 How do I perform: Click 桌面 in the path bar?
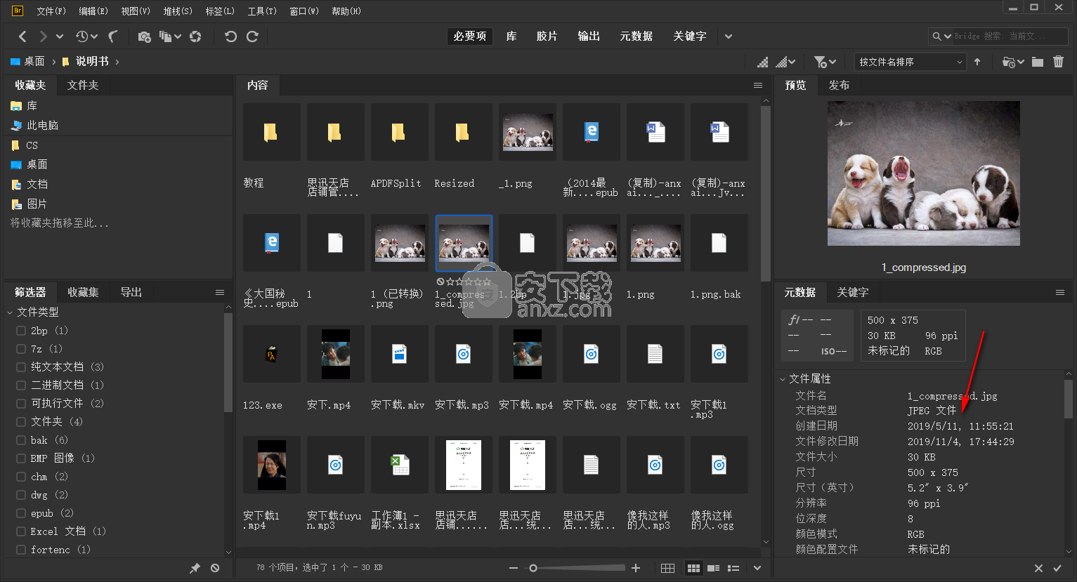(28, 62)
